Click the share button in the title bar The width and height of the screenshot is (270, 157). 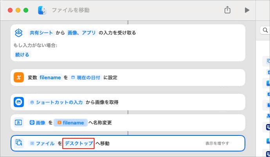coord(228,10)
